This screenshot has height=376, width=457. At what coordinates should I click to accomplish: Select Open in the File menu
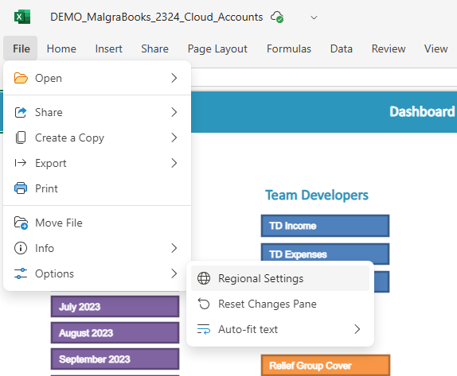pyautogui.click(x=97, y=78)
